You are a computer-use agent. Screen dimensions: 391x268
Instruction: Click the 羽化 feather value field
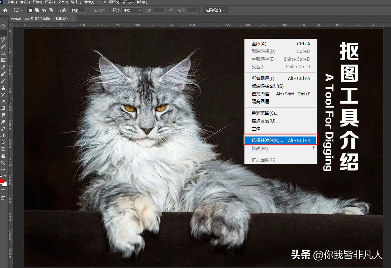(x=77, y=10)
